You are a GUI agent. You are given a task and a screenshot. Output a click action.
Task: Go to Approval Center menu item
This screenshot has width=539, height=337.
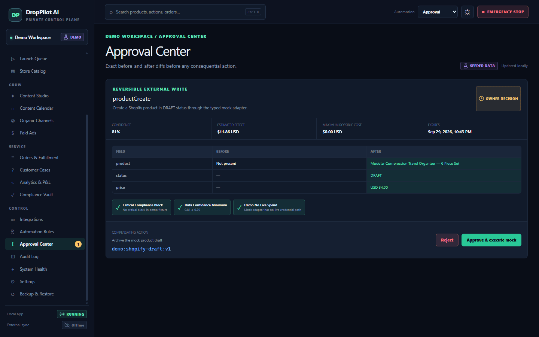click(x=45, y=244)
